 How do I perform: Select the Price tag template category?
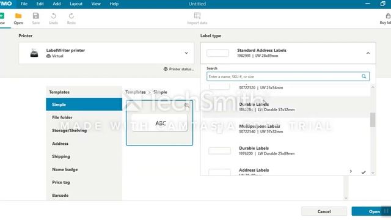pos(84,182)
